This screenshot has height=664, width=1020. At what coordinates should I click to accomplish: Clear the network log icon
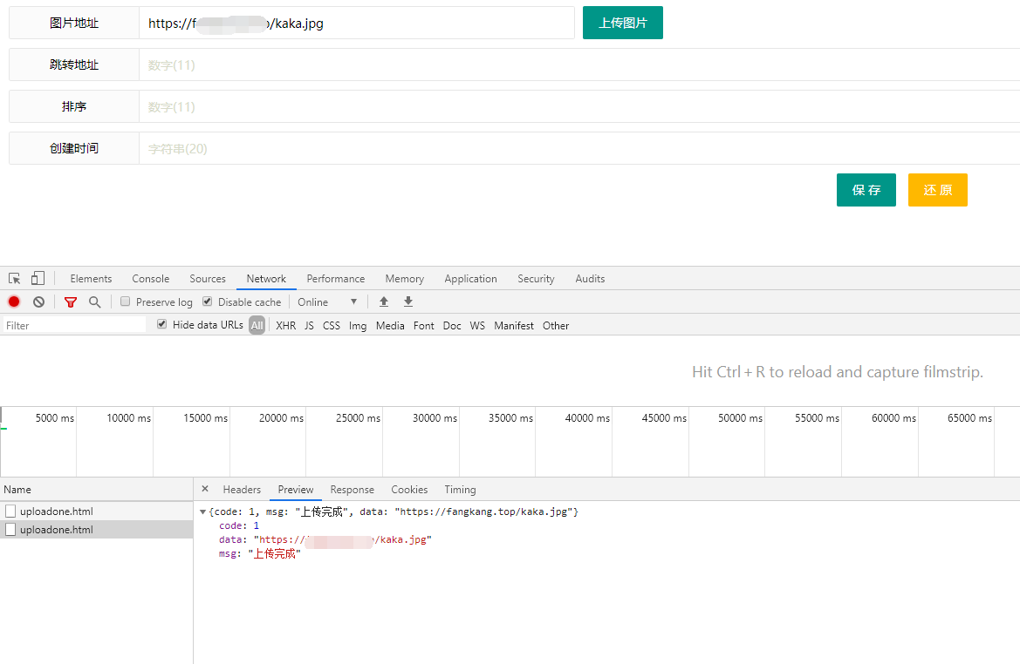(x=39, y=302)
